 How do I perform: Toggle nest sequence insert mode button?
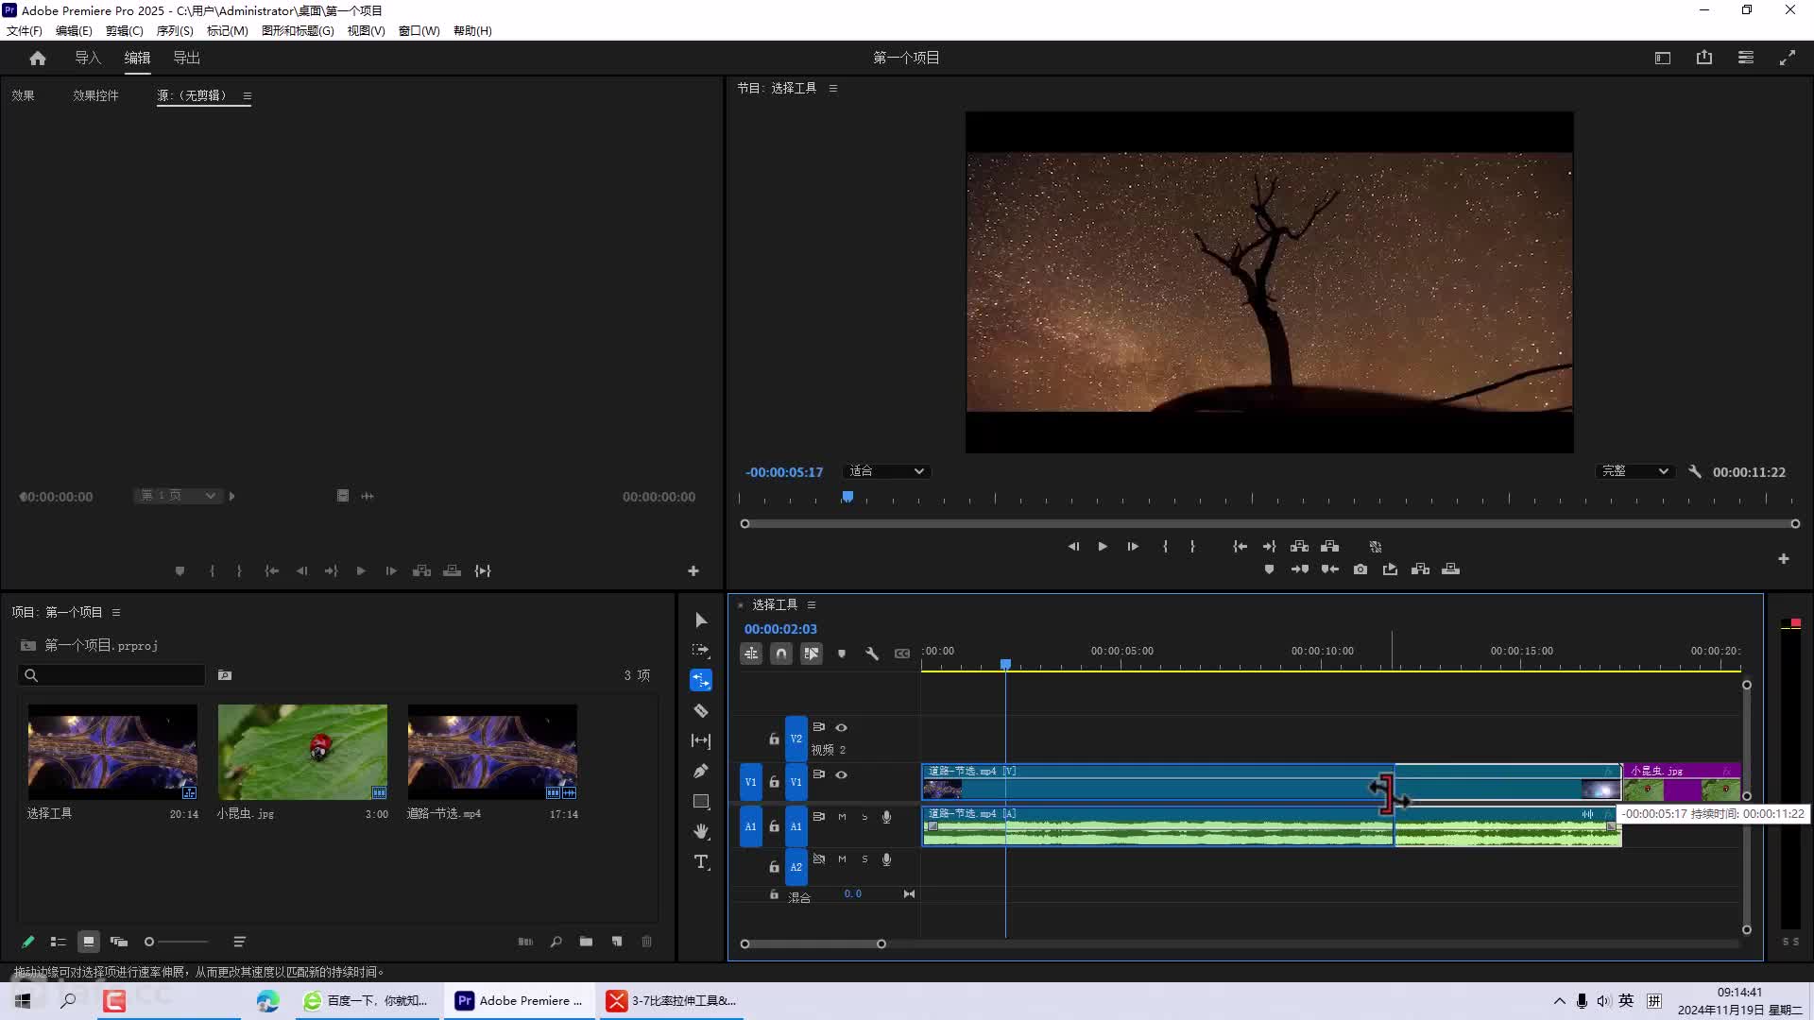coord(751,654)
